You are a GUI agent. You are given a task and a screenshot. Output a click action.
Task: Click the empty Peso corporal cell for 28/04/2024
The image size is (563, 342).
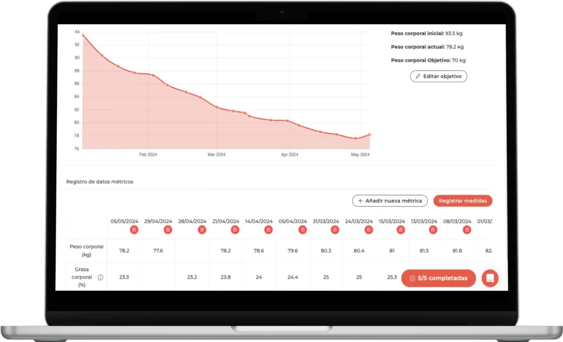coord(192,250)
